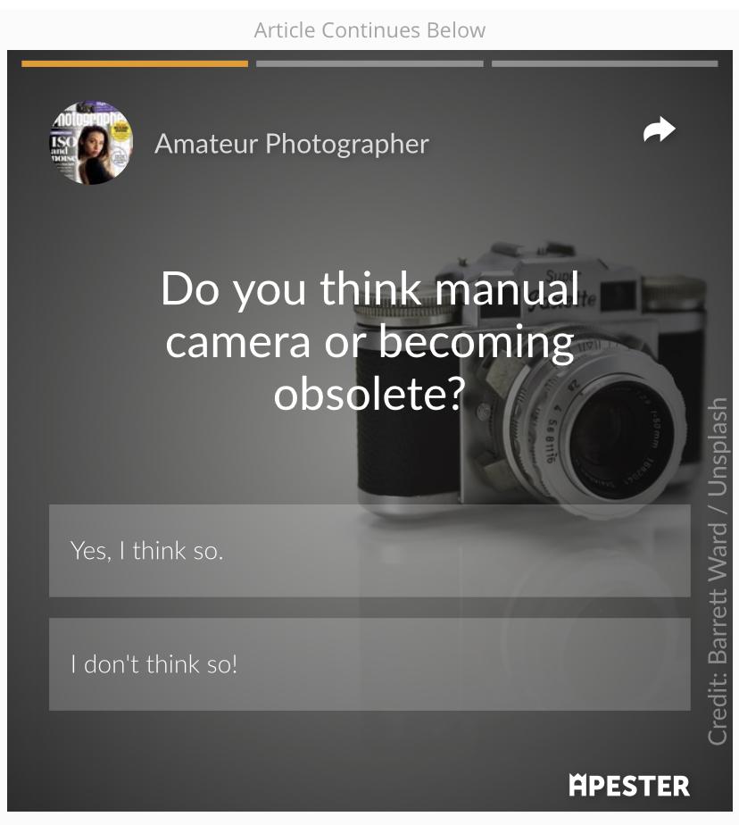The height and width of the screenshot is (825, 739).
Task: Click the word "Unsplash" in the vertical credit
Action: 718,447
